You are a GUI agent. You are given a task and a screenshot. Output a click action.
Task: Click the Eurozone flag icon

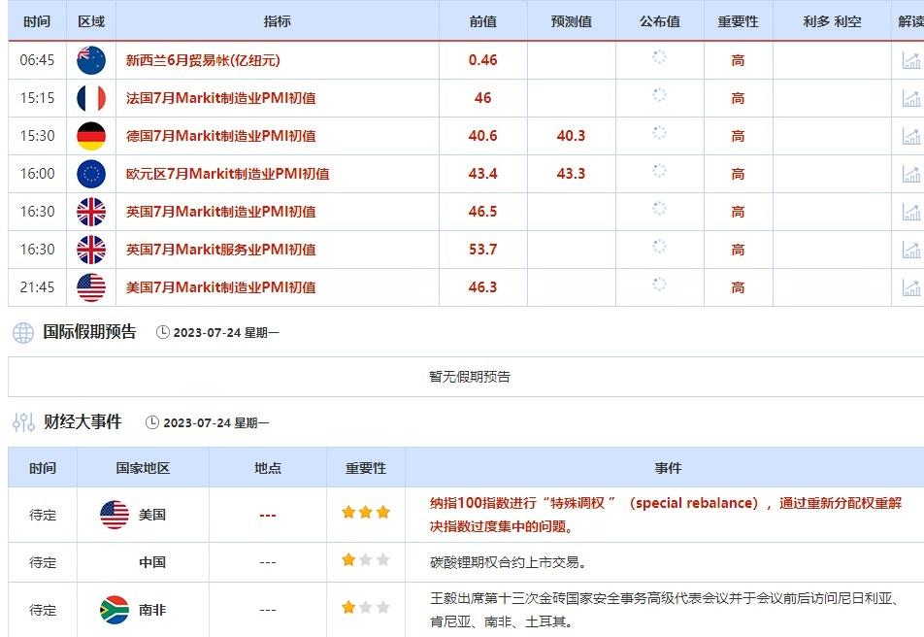pyautogui.click(x=91, y=174)
